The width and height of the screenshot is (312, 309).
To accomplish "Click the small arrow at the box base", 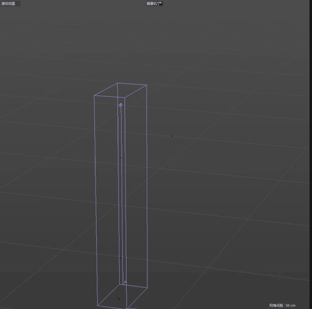I will coord(125,283).
